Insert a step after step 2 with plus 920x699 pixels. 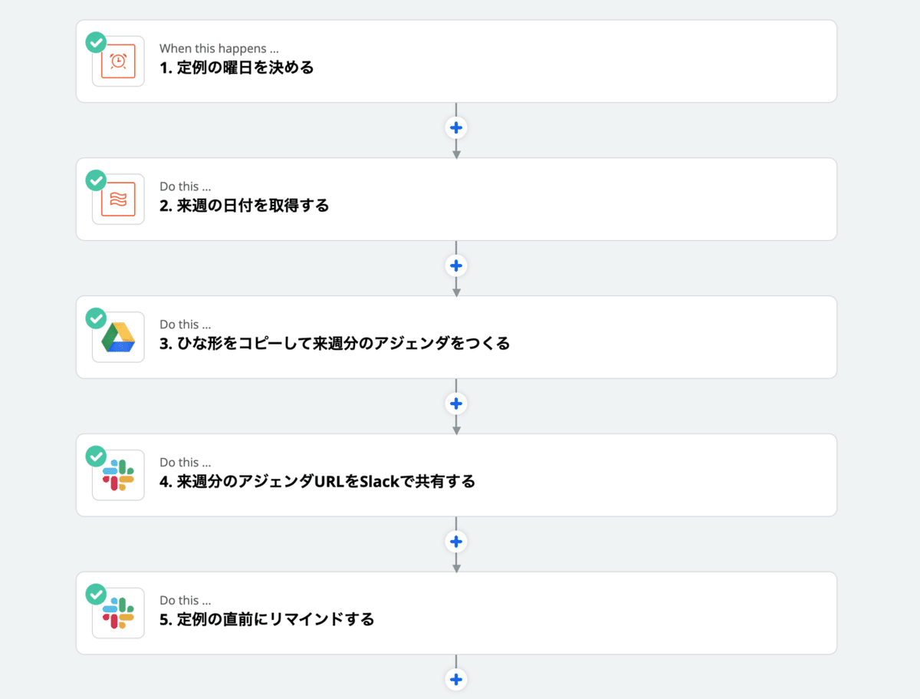tap(456, 265)
